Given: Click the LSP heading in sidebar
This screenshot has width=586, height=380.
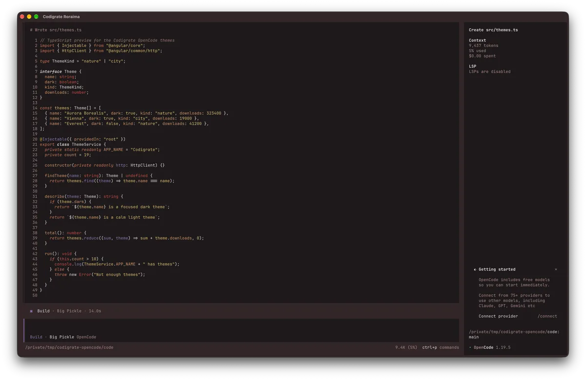Looking at the screenshot, I should pyautogui.click(x=472, y=66).
